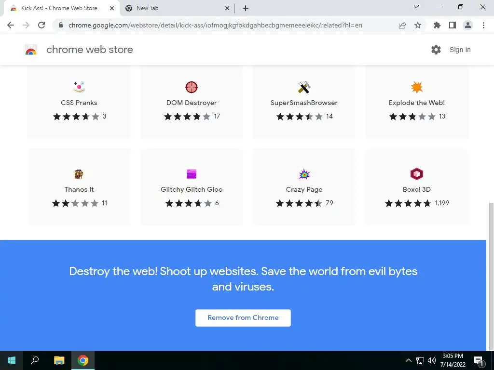Open the CSS Pranks title link
494x370 pixels.
(x=79, y=103)
